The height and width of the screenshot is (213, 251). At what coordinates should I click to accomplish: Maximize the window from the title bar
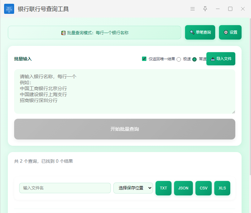coord(230,9)
